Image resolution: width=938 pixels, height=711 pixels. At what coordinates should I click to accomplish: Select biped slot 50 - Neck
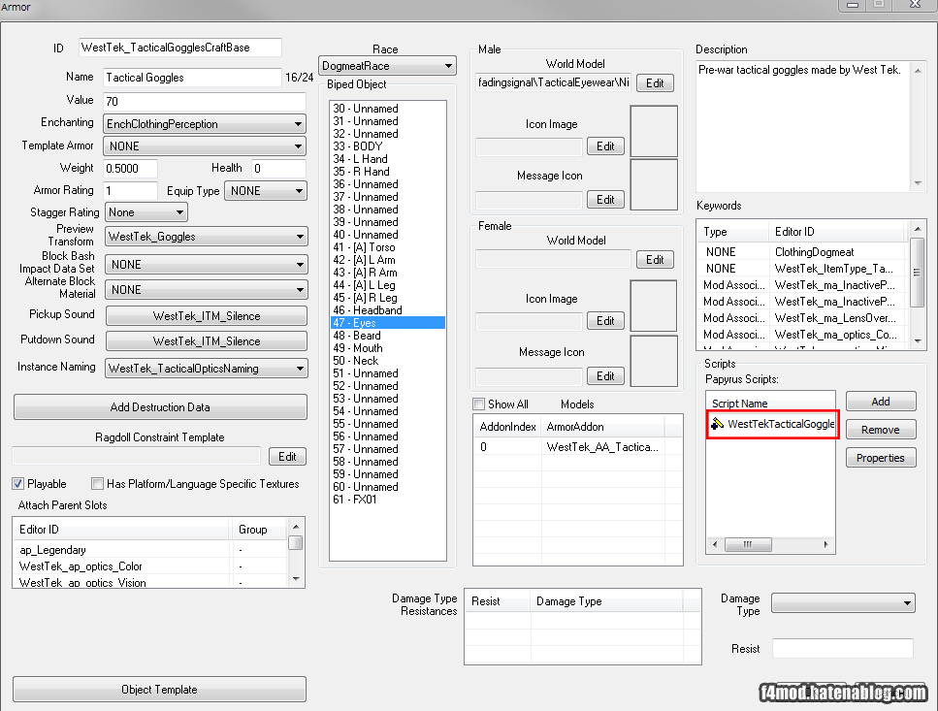point(388,361)
